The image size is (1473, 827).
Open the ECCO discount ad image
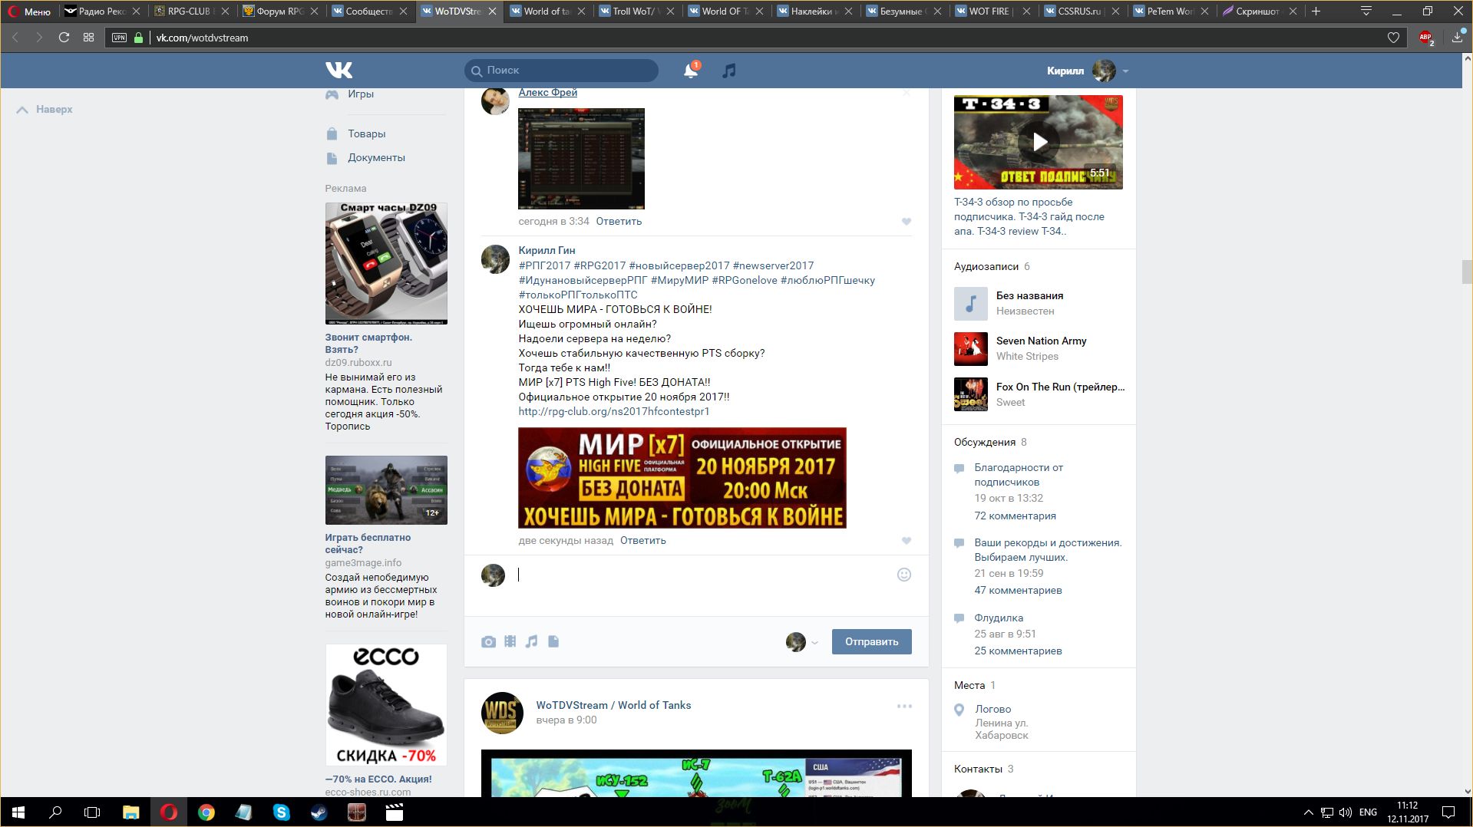(x=386, y=705)
